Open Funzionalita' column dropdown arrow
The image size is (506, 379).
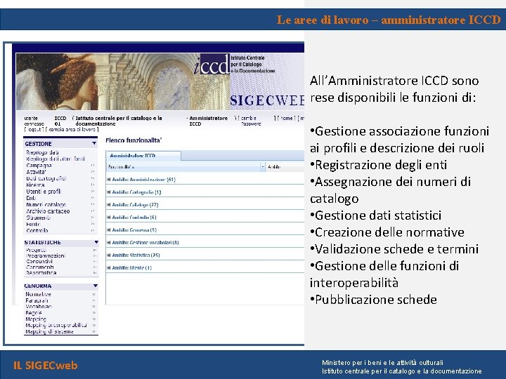(x=262, y=167)
